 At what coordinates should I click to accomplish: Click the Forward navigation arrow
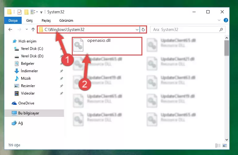coord(19,29)
